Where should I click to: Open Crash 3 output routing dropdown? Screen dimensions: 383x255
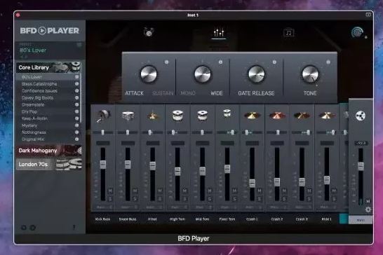click(303, 207)
